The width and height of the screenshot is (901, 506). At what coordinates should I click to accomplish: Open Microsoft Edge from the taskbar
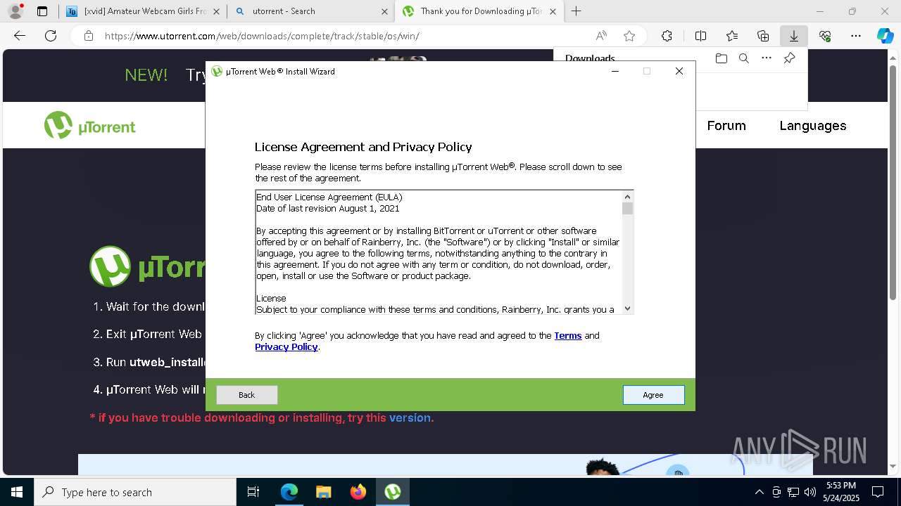(289, 492)
